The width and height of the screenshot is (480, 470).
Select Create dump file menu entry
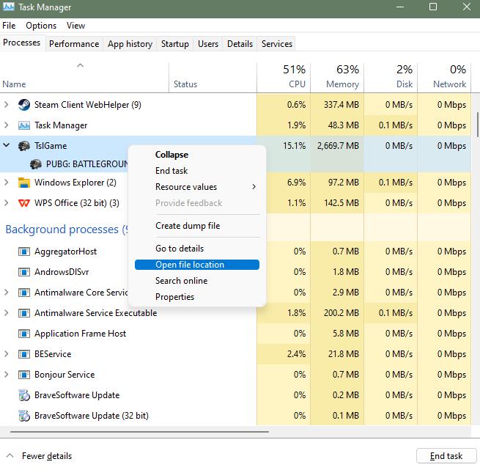(188, 226)
